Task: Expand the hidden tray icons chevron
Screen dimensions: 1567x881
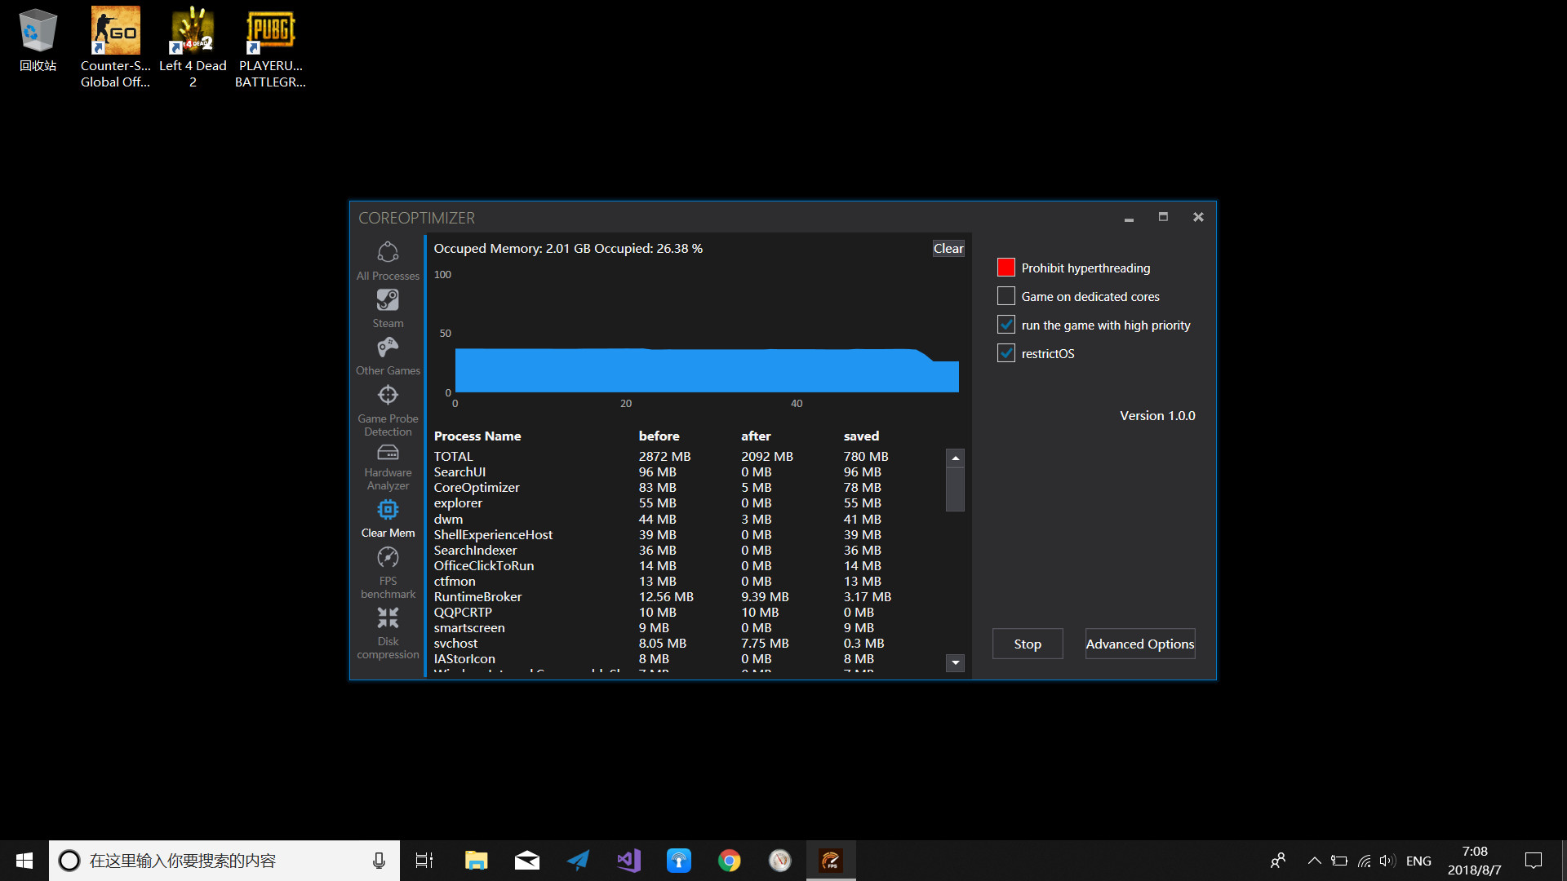Action: pos(1314,860)
